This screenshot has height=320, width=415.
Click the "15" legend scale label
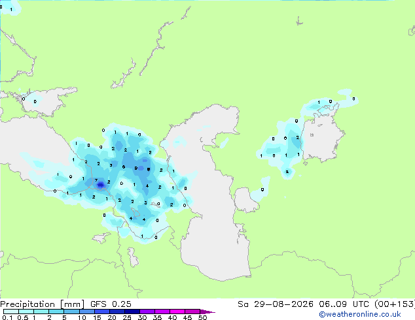tap(97, 317)
